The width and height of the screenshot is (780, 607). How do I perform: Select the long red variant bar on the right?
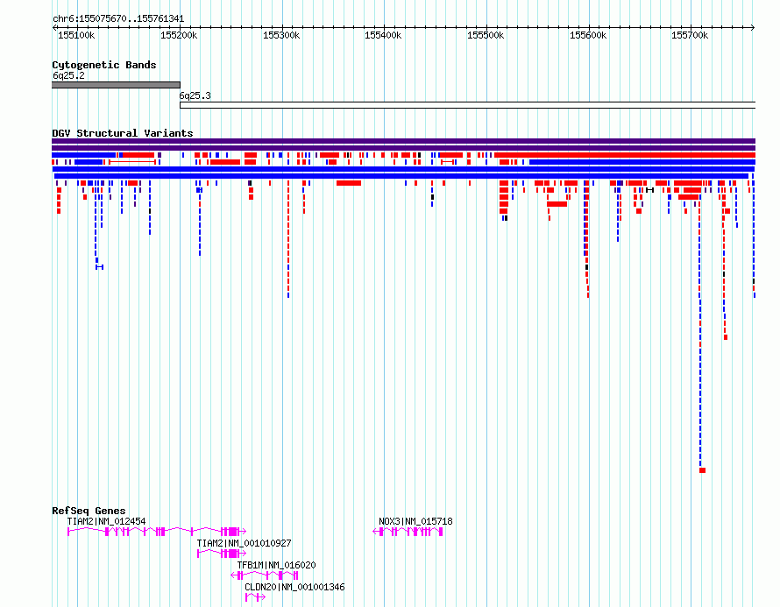[625, 155]
